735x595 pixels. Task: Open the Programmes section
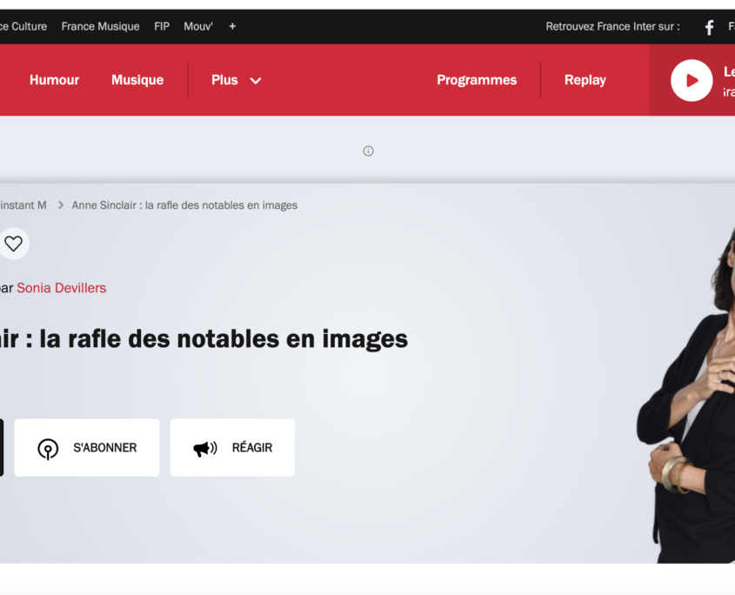click(x=477, y=80)
